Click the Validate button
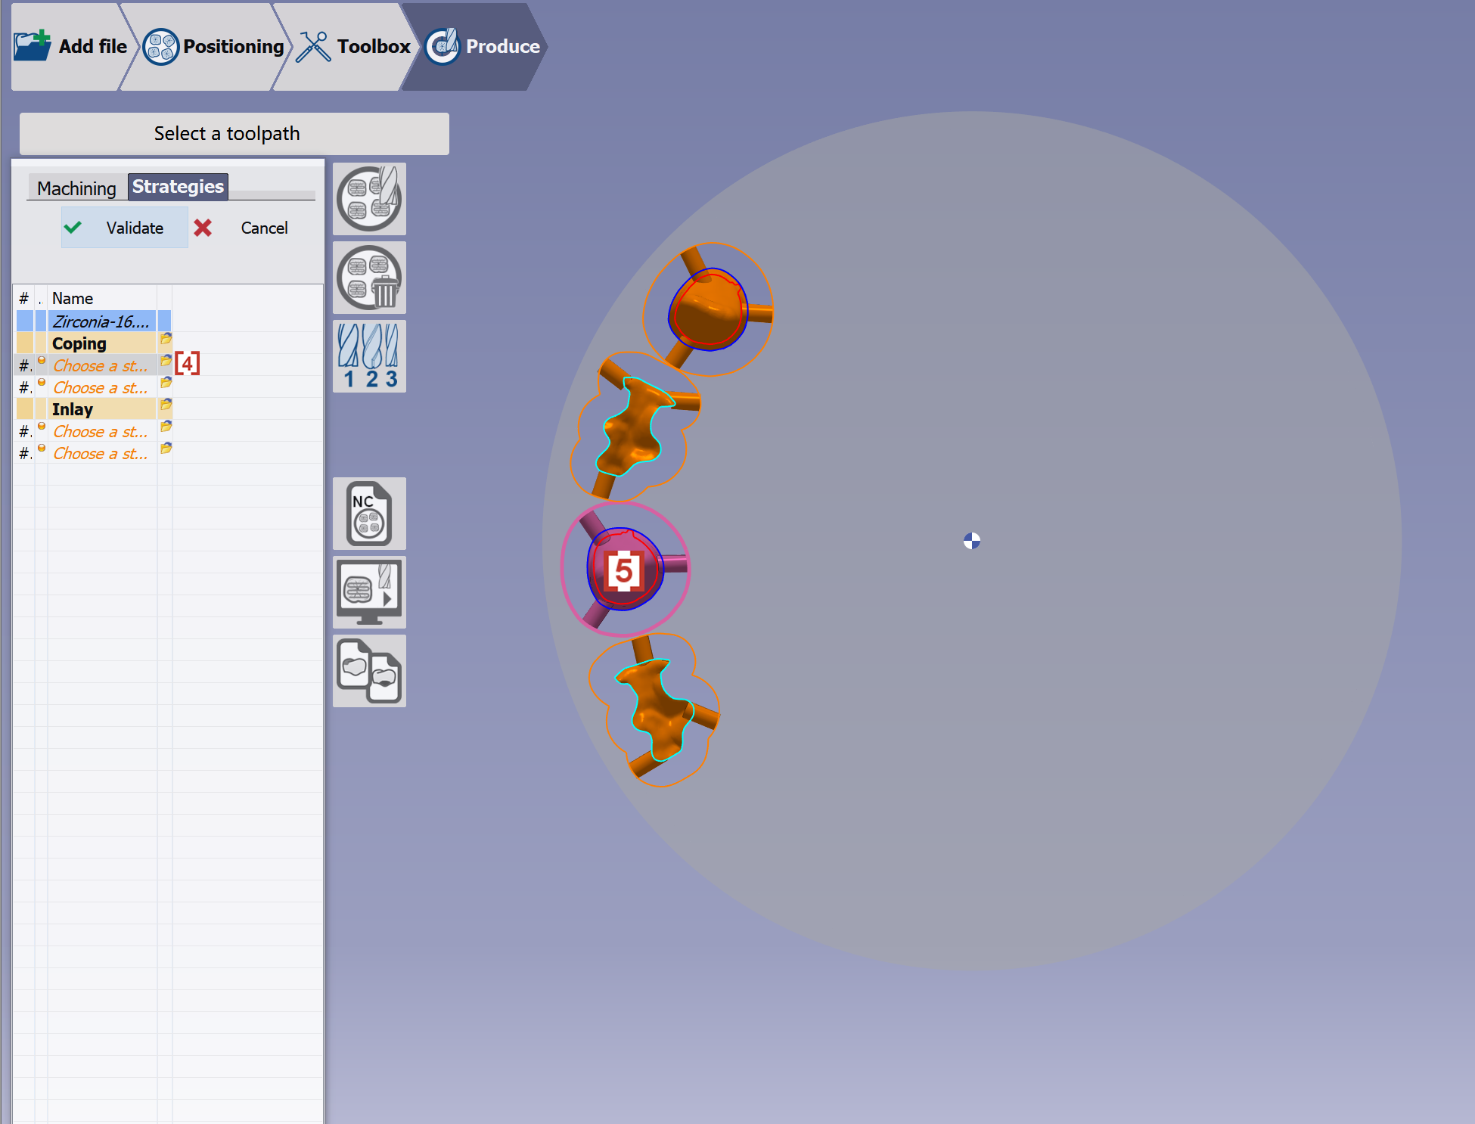This screenshot has width=1475, height=1124. tap(125, 228)
